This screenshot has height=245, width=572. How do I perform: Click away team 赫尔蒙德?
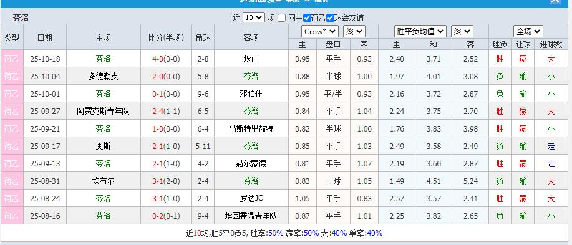point(251,164)
